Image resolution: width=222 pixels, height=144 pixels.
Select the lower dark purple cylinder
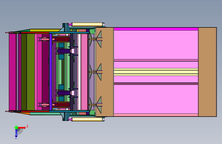click(64, 93)
